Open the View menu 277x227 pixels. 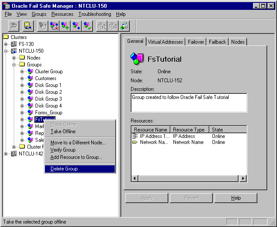(21, 14)
